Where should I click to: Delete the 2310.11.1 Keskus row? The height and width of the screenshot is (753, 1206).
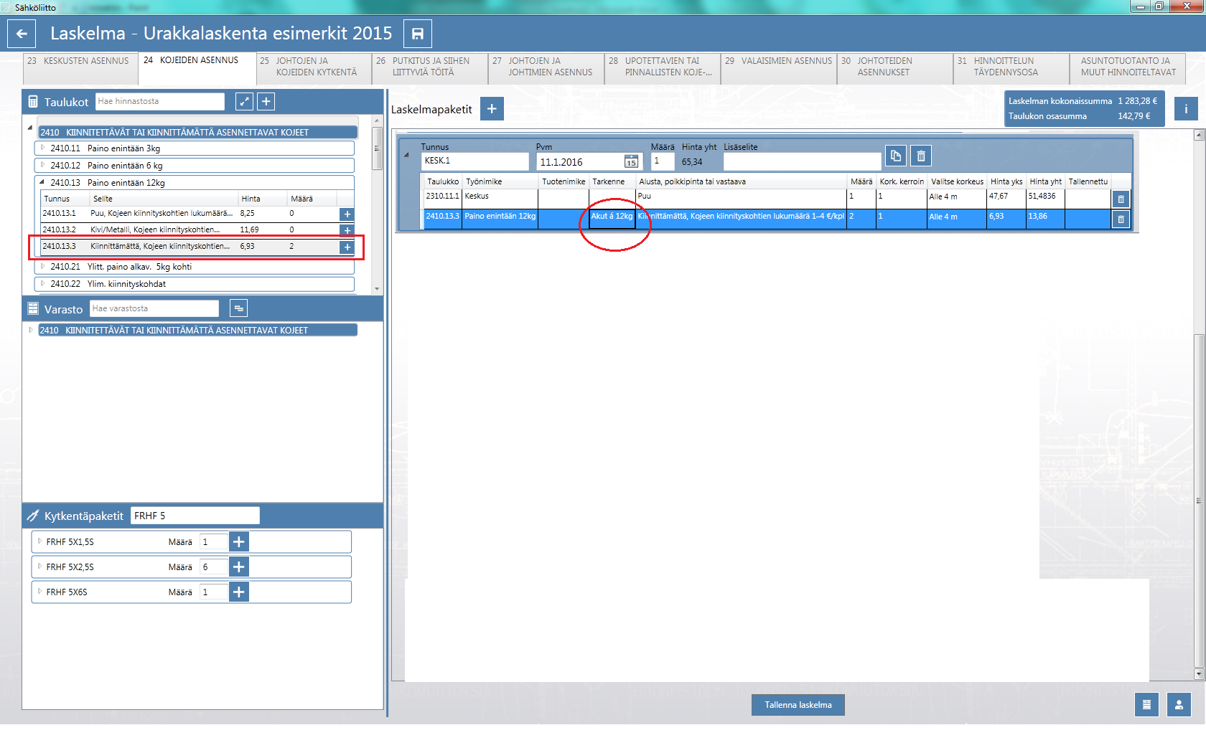[1121, 199]
